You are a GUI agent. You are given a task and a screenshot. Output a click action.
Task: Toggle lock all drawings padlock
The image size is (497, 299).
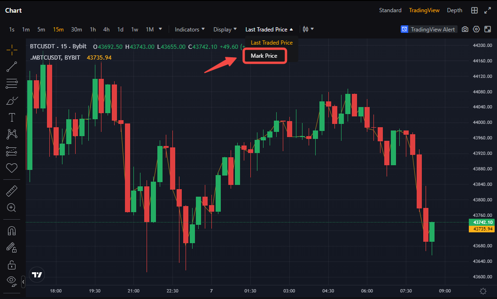[x=12, y=265]
